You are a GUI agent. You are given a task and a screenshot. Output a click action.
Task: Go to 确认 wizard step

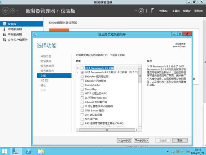tap(43, 86)
